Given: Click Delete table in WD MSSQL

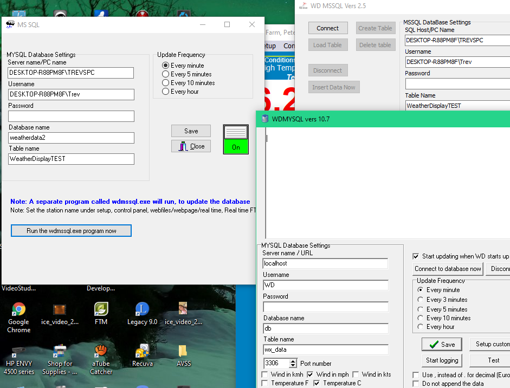Looking at the screenshot, I should [x=376, y=45].
